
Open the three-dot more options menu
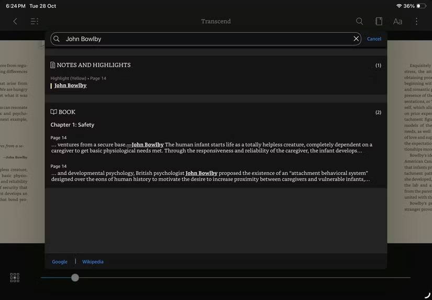417,21
